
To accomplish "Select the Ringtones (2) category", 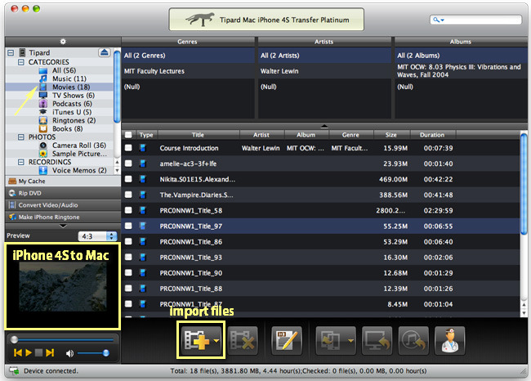I will (x=74, y=120).
